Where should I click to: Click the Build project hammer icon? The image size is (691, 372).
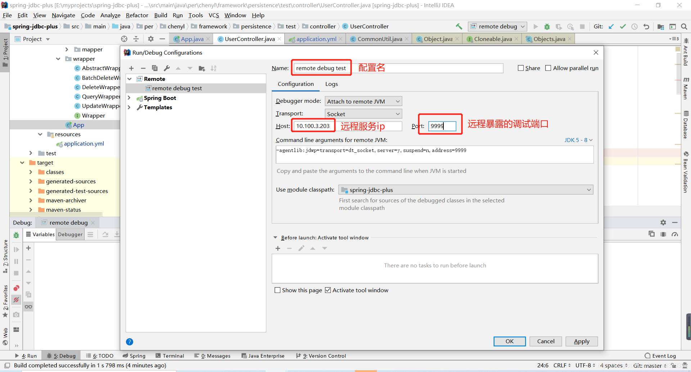459,26
